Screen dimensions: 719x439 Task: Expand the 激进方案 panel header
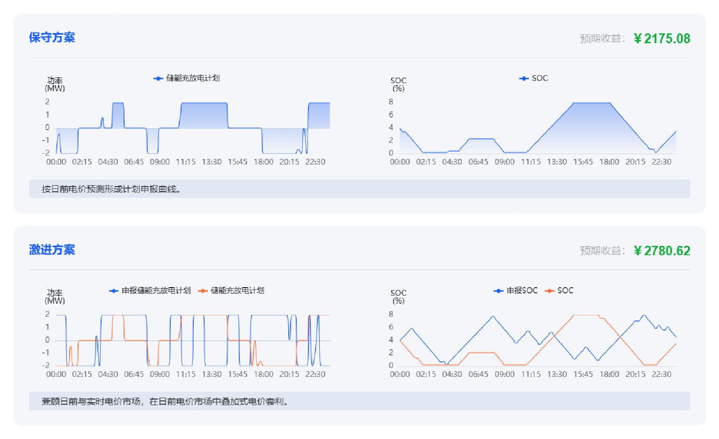point(52,250)
